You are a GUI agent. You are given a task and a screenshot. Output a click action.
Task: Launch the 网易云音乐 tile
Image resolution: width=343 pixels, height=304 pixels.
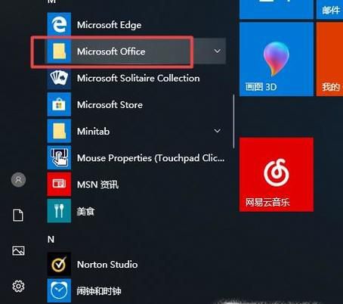[277, 175]
